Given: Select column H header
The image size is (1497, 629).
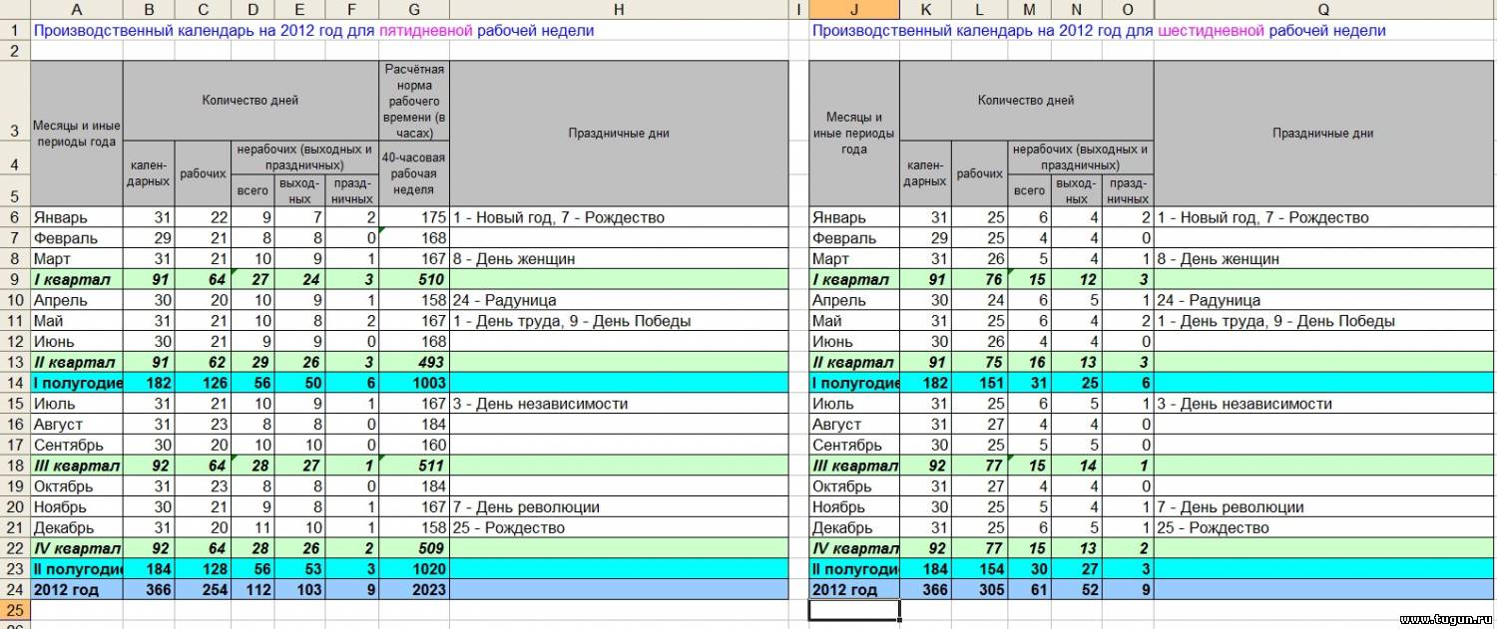Looking at the screenshot, I should click(619, 9).
